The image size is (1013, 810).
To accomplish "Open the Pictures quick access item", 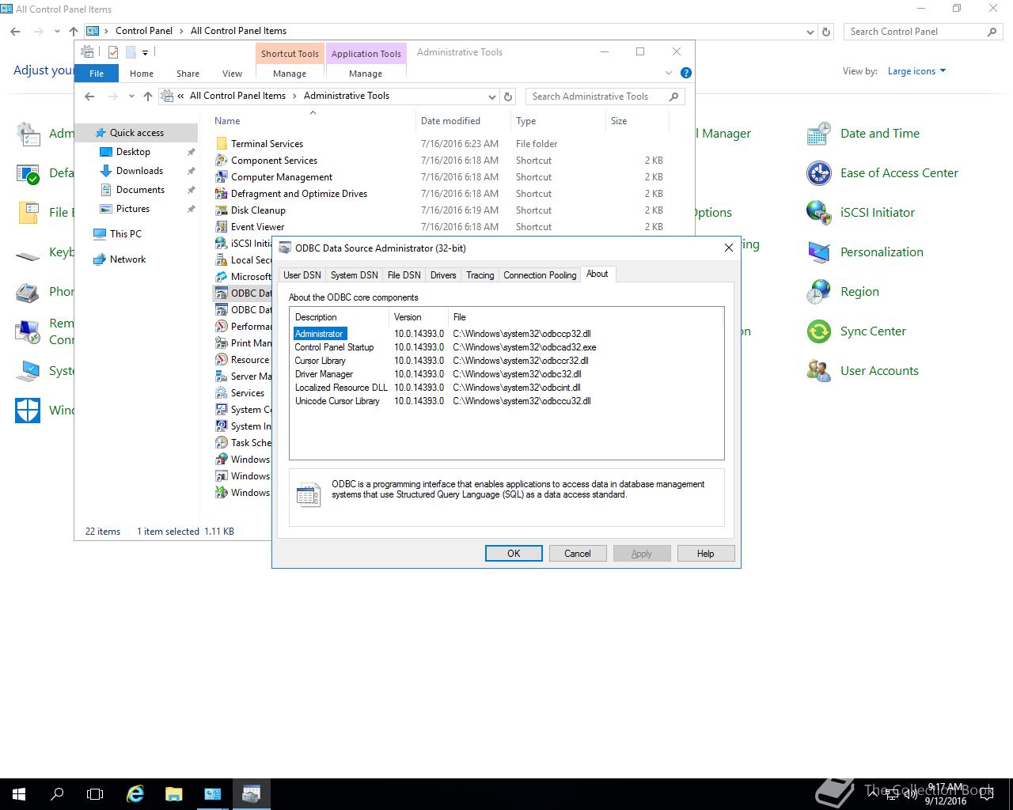I will tap(132, 209).
